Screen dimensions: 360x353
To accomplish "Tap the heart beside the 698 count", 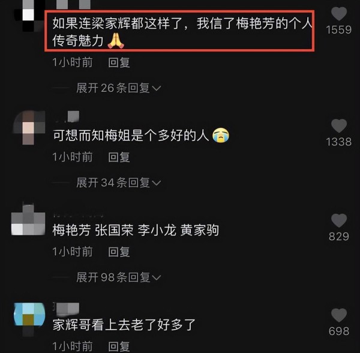I will click(x=339, y=315).
